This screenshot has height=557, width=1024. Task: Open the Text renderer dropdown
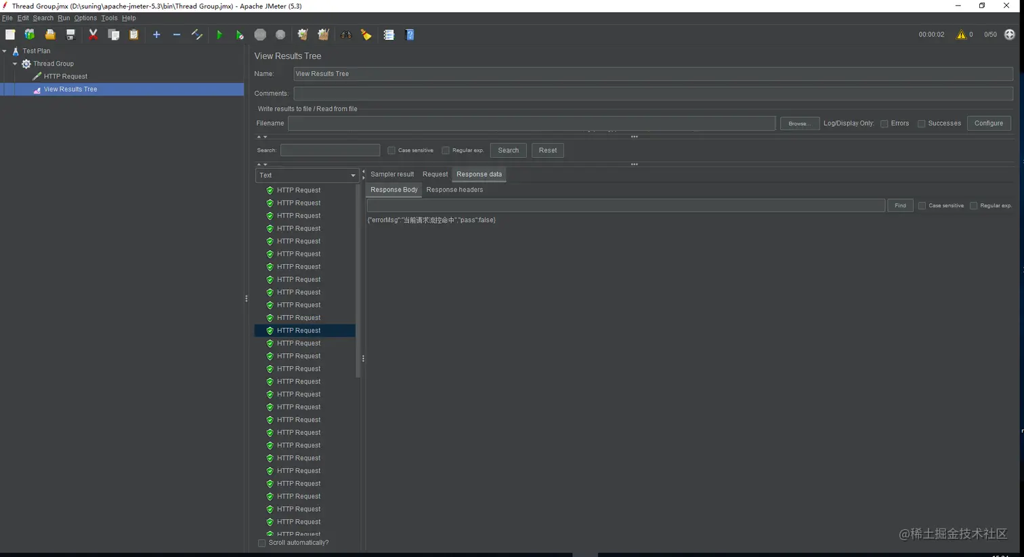(307, 176)
